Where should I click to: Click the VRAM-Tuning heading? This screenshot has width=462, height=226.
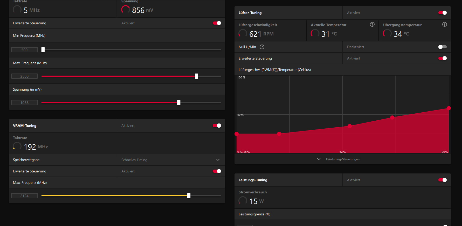(x=25, y=126)
